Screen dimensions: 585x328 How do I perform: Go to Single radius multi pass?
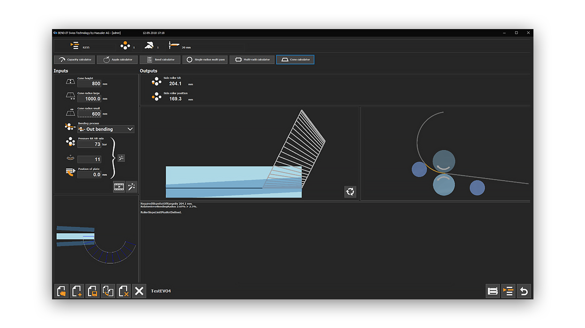(x=205, y=60)
